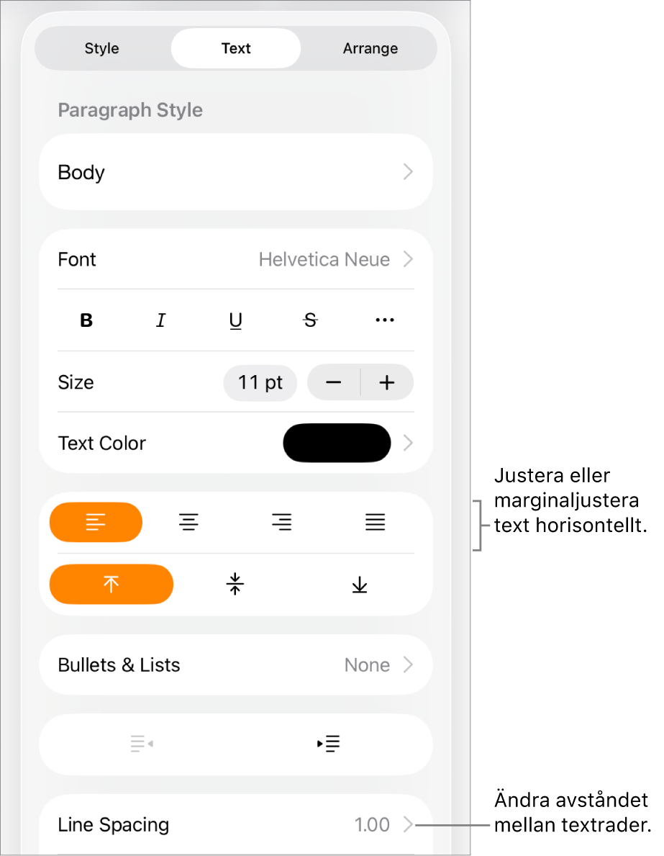Align text vertically to middle
The width and height of the screenshot is (664, 856).
235,584
